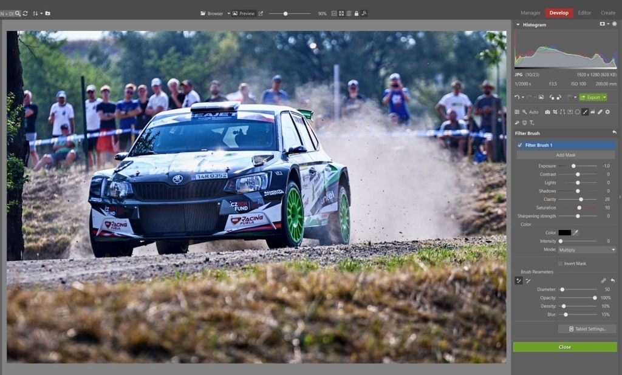Image resolution: width=622 pixels, height=375 pixels.
Task: Select the Retouching bandage tool
Action: click(x=600, y=112)
